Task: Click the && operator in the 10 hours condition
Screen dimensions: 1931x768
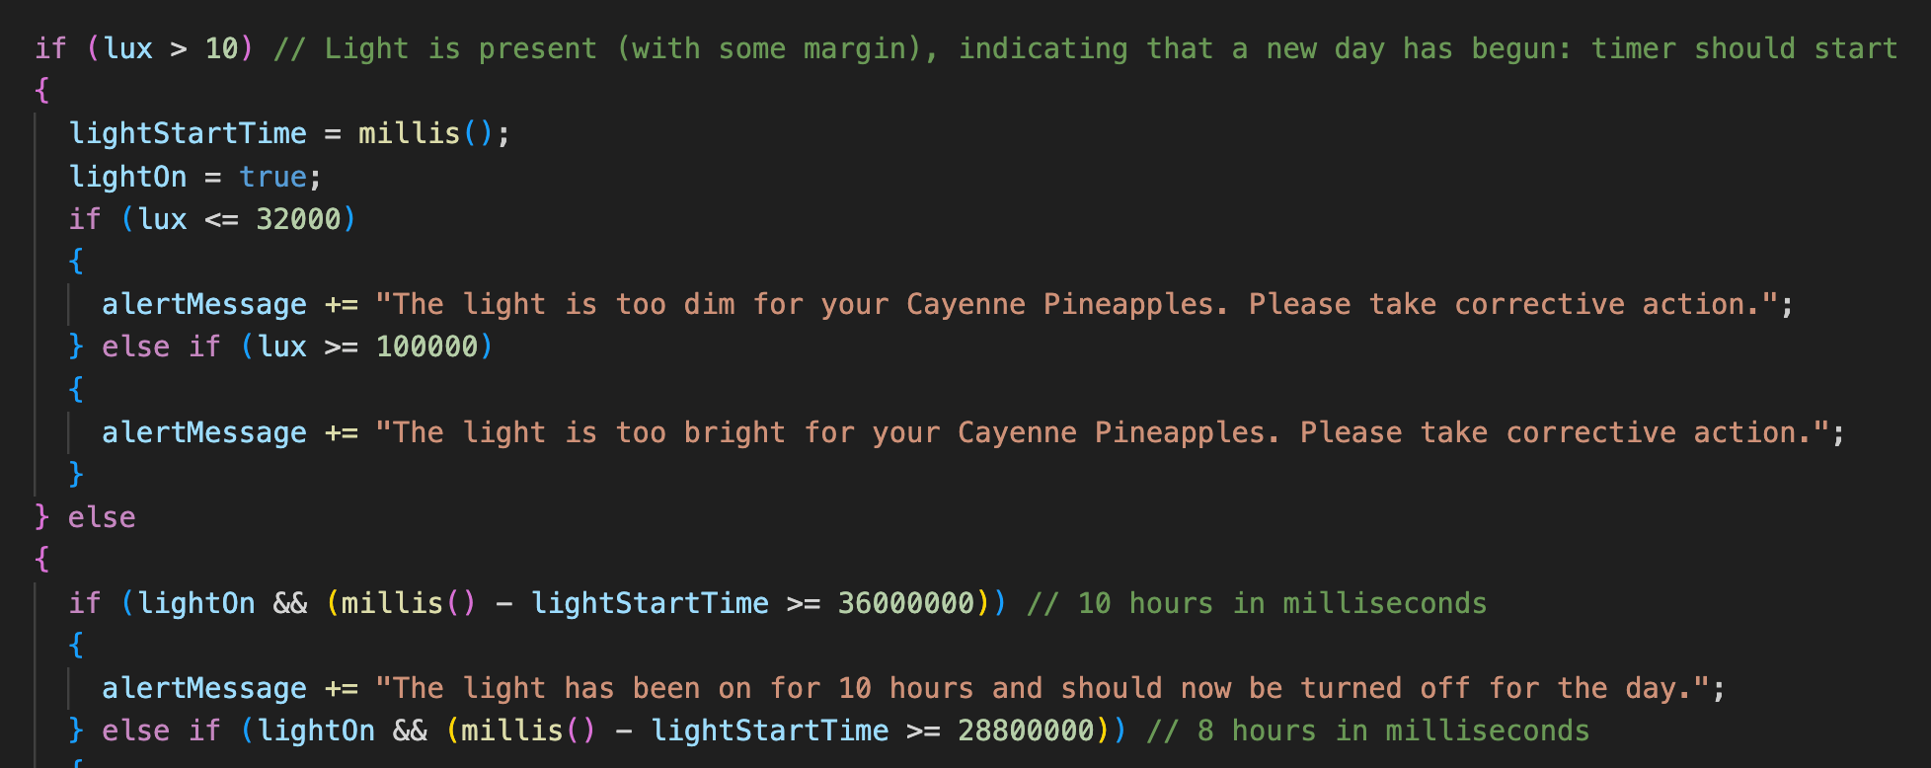Action: click(x=290, y=603)
